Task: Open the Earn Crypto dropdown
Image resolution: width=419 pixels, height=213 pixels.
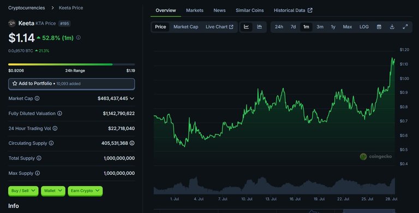Action: (x=85, y=191)
